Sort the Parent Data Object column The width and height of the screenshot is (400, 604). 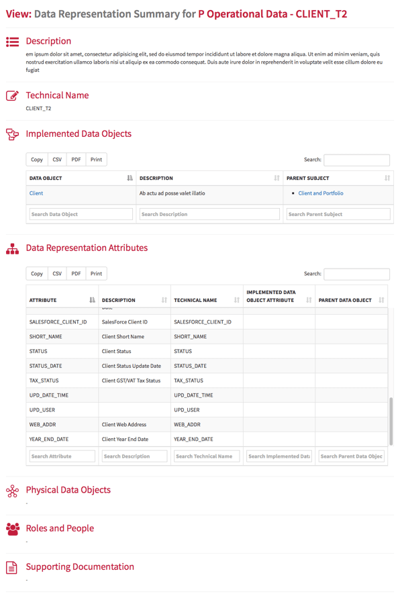pyautogui.click(x=381, y=300)
